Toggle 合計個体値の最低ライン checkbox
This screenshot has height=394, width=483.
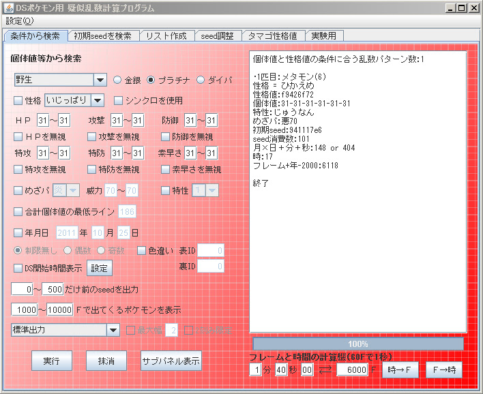tap(18, 211)
